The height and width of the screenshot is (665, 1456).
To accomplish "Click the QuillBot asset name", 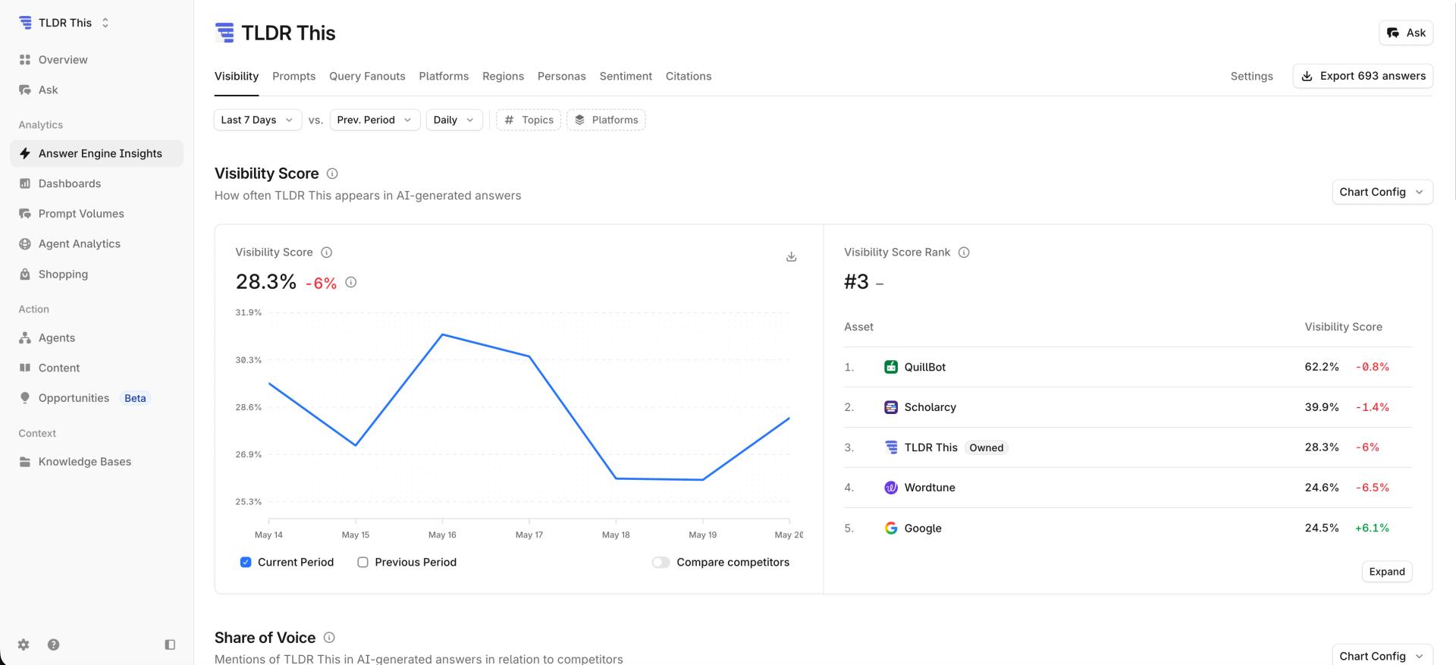I will pos(924,367).
